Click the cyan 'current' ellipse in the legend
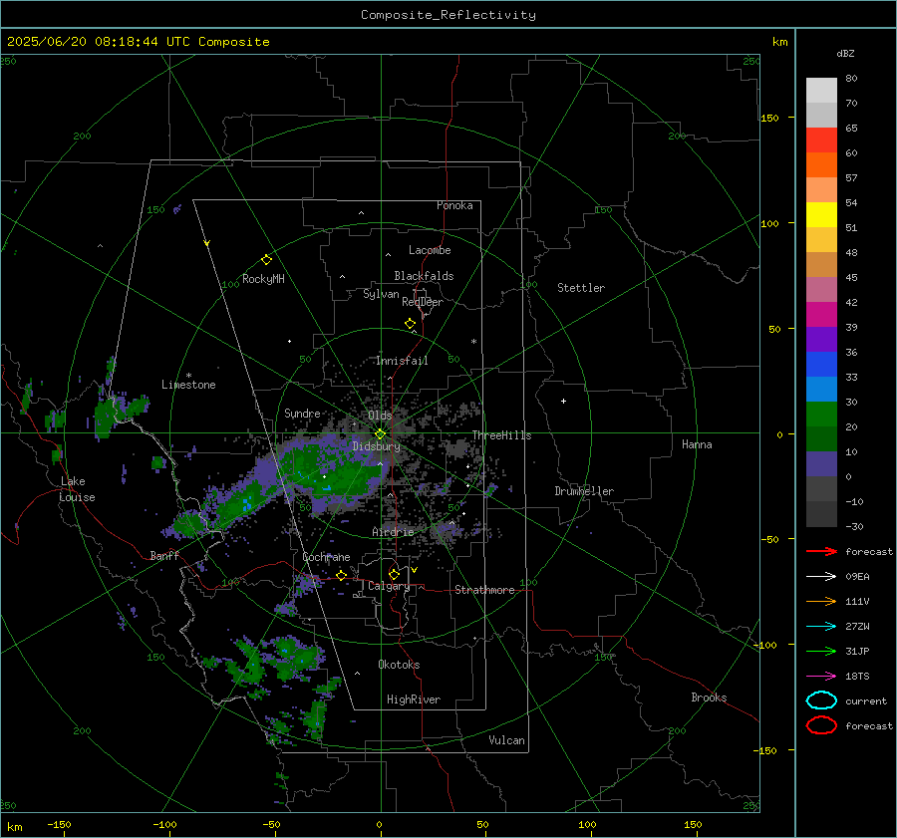The height and width of the screenshot is (838, 897). tap(821, 700)
